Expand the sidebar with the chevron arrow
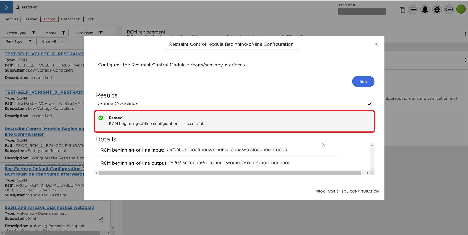 coord(6,7)
